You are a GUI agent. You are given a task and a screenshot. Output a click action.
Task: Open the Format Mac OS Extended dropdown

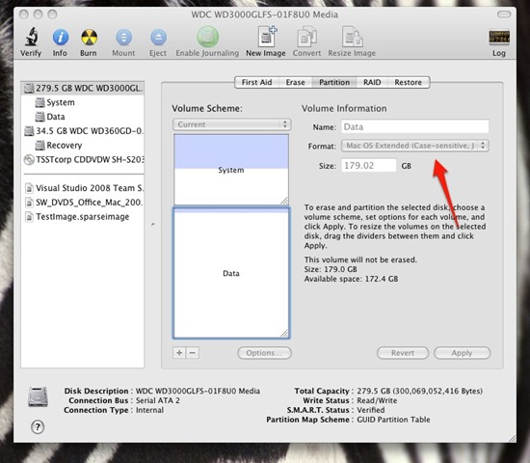tap(414, 146)
